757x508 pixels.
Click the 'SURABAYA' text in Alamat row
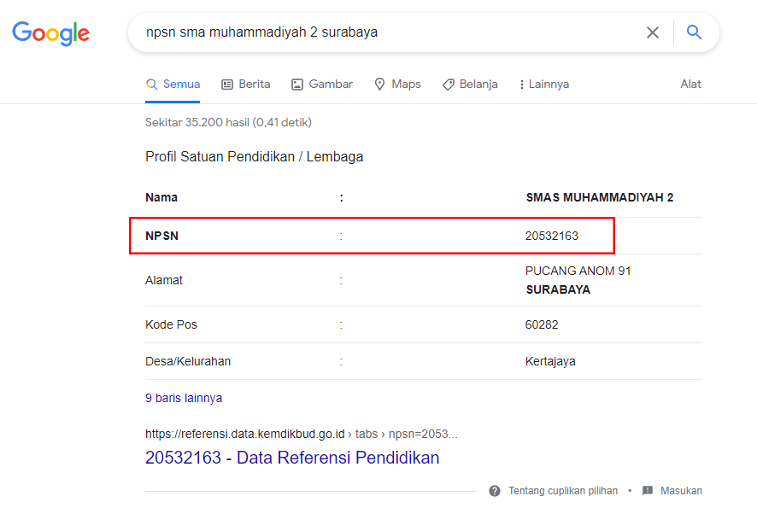tap(558, 289)
